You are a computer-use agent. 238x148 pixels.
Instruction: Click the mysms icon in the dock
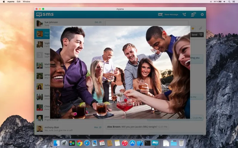155,143
